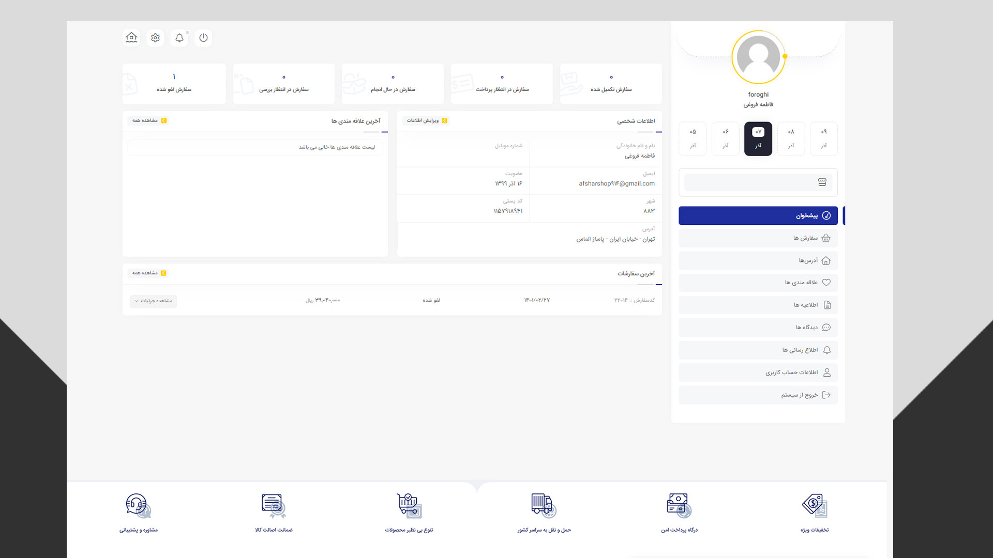
Task: Click the support headset icon in footer
Action: point(138,505)
